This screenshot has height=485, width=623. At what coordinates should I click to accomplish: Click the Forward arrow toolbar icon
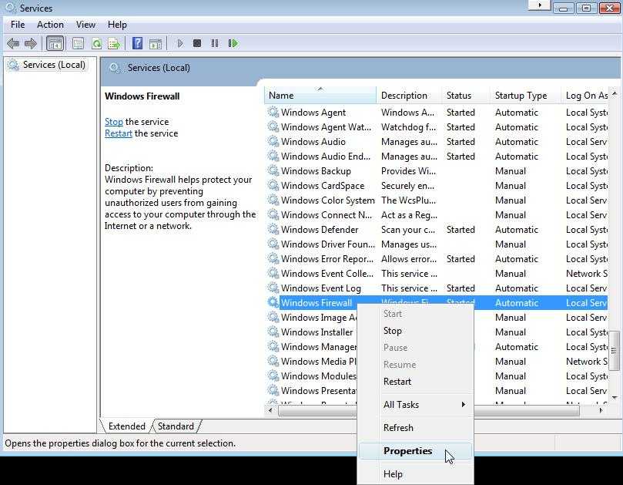tap(31, 43)
